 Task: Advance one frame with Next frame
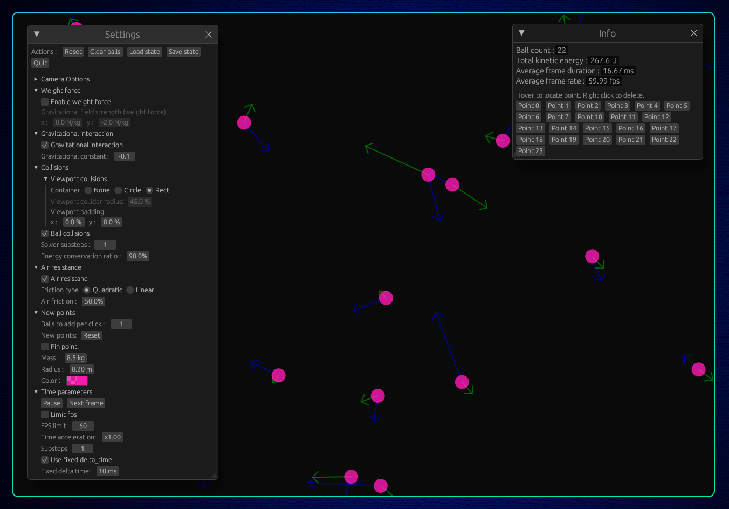[x=86, y=403]
